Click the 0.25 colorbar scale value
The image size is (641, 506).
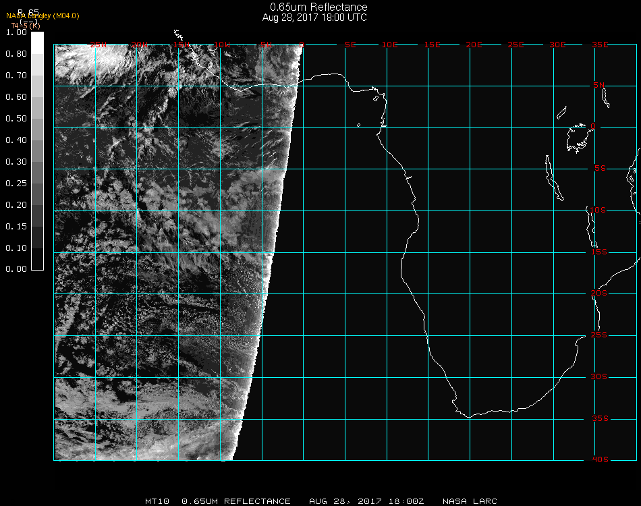pos(16,184)
